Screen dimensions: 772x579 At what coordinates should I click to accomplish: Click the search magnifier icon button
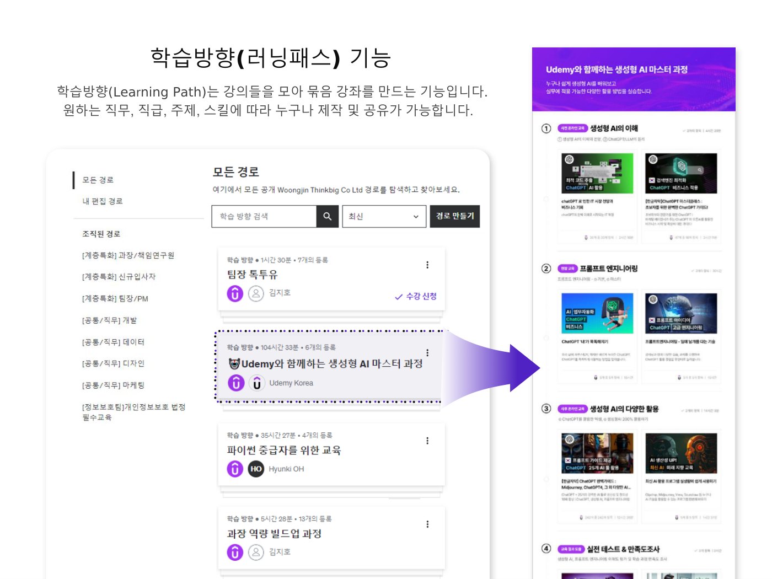point(328,216)
